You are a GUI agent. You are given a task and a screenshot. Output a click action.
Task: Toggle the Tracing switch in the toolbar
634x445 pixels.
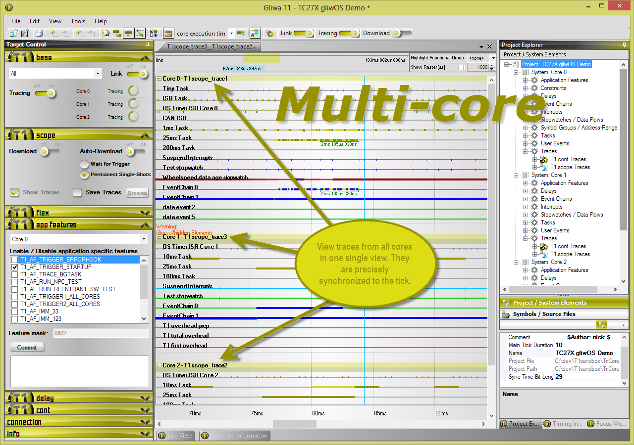(x=349, y=34)
